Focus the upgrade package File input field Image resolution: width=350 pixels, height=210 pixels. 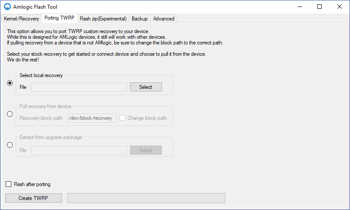pyautogui.click(x=79, y=150)
